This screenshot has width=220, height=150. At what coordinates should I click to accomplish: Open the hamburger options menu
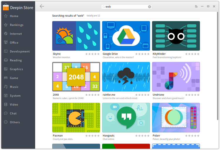point(196,6)
